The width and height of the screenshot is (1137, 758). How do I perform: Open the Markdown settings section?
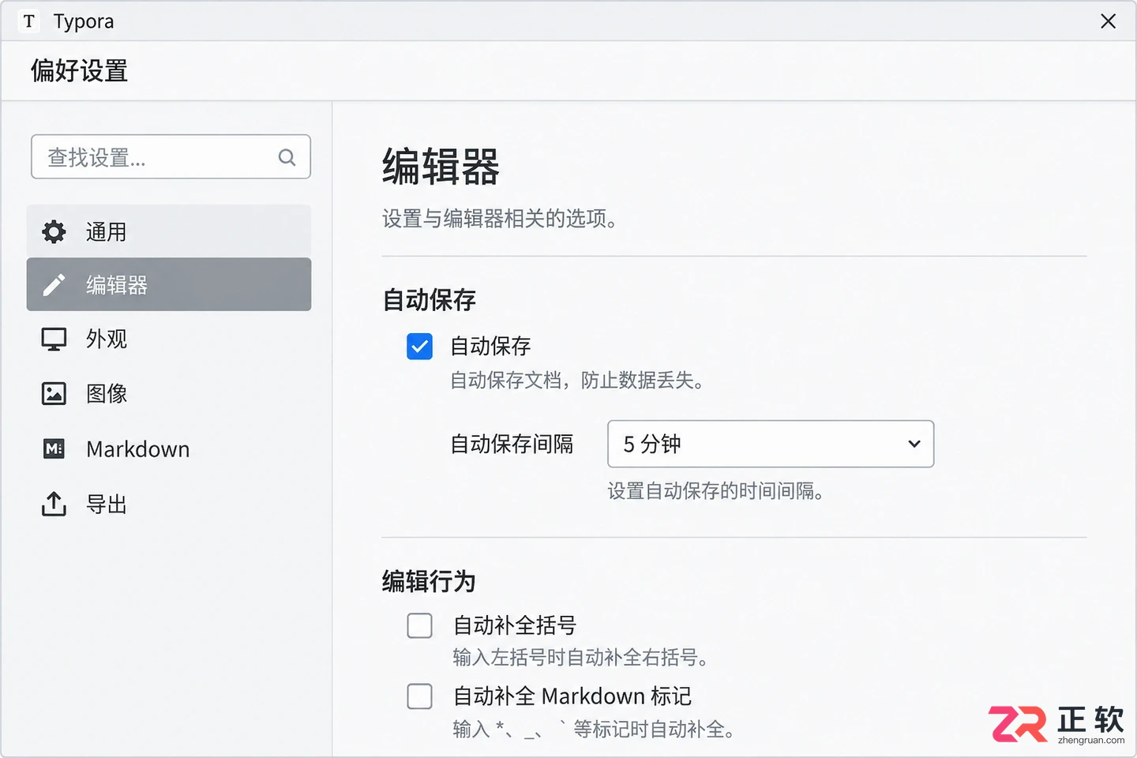(169, 449)
